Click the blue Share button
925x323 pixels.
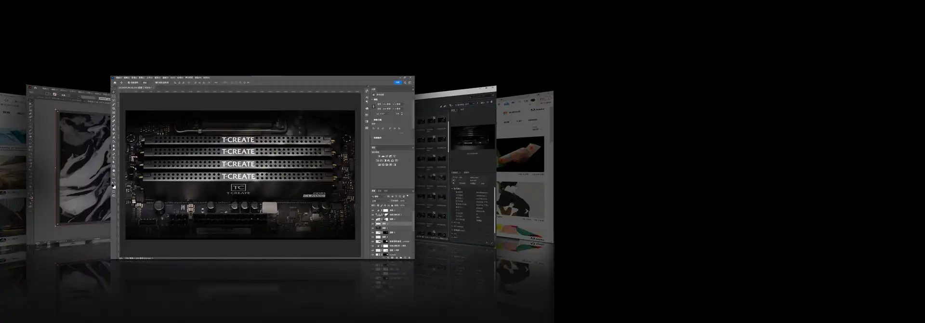point(397,82)
